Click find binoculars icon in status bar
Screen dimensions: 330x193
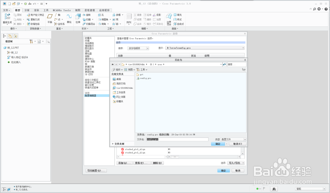(x=274, y=189)
